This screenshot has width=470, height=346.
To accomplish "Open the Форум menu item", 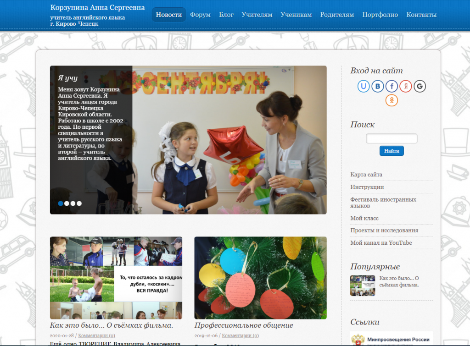I will tap(200, 15).
